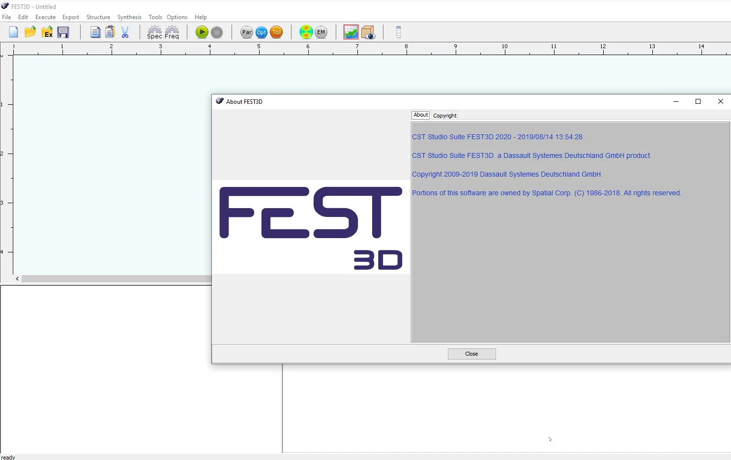Open the Synthesis menu
Image resolution: width=731 pixels, height=460 pixels.
[129, 17]
